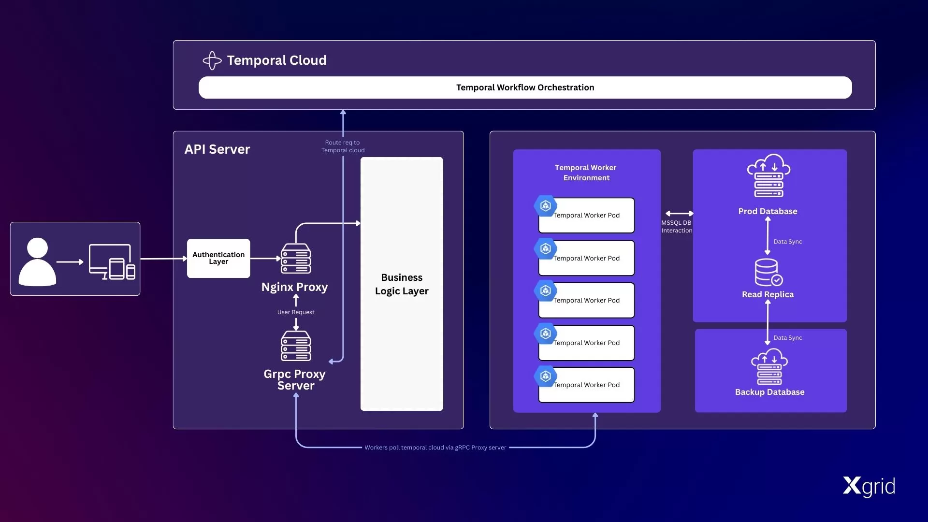Viewport: 928px width, 522px height.
Task: Click the desktop and mobile devices icon
Action: point(112,261)
